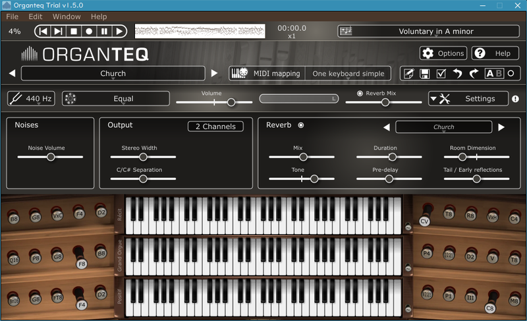This screenshot has width=527, height=321.
Task: Toggle the Reverb panel enable button
Action: pos(301,125)
